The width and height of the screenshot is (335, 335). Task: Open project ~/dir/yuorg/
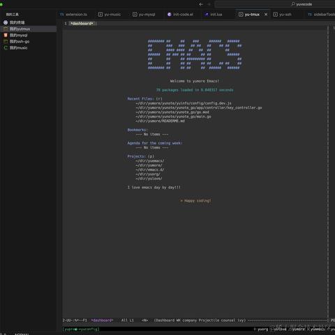[148, 174]
